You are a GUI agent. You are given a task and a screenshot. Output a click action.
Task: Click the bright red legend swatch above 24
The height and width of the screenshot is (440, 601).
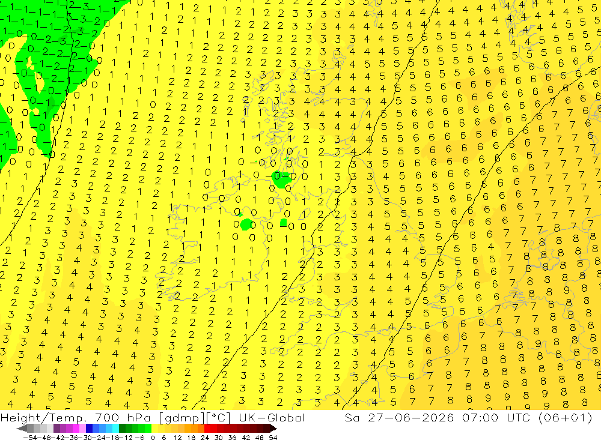pyautogui.click(x=208, y=428)
